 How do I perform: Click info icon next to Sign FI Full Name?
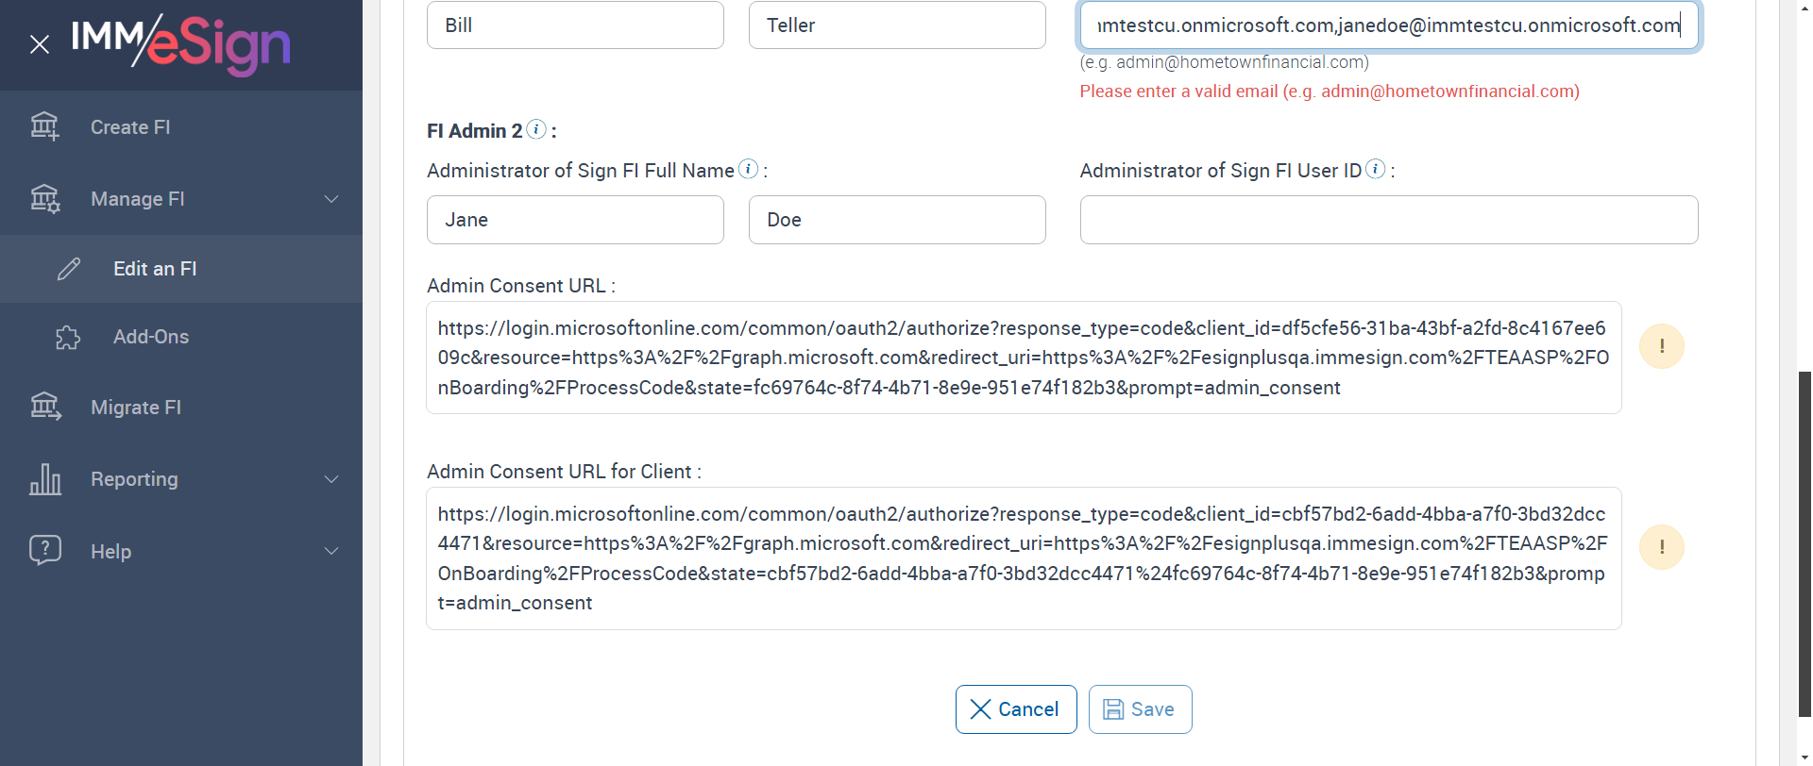pyautogui.click(x=748, y=169)
